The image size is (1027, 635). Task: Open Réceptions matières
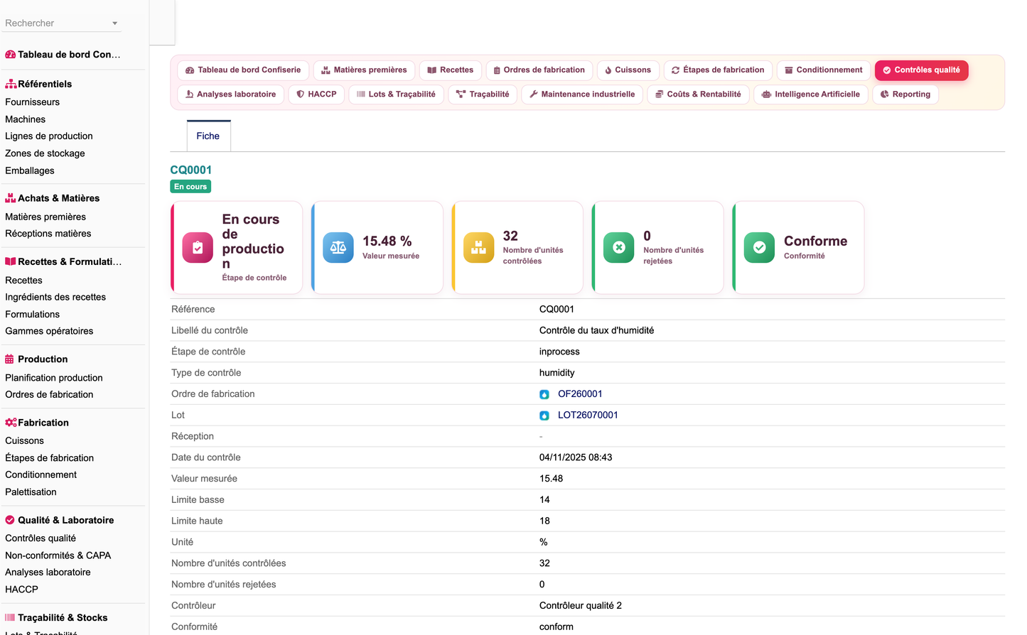point(48,234)
